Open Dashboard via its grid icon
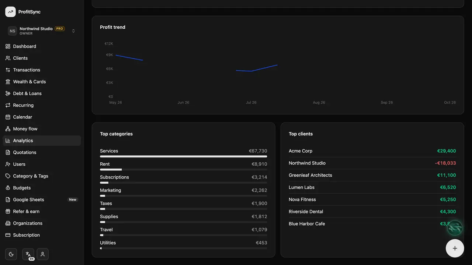This screenshot has width=472, height=265. 8,46
